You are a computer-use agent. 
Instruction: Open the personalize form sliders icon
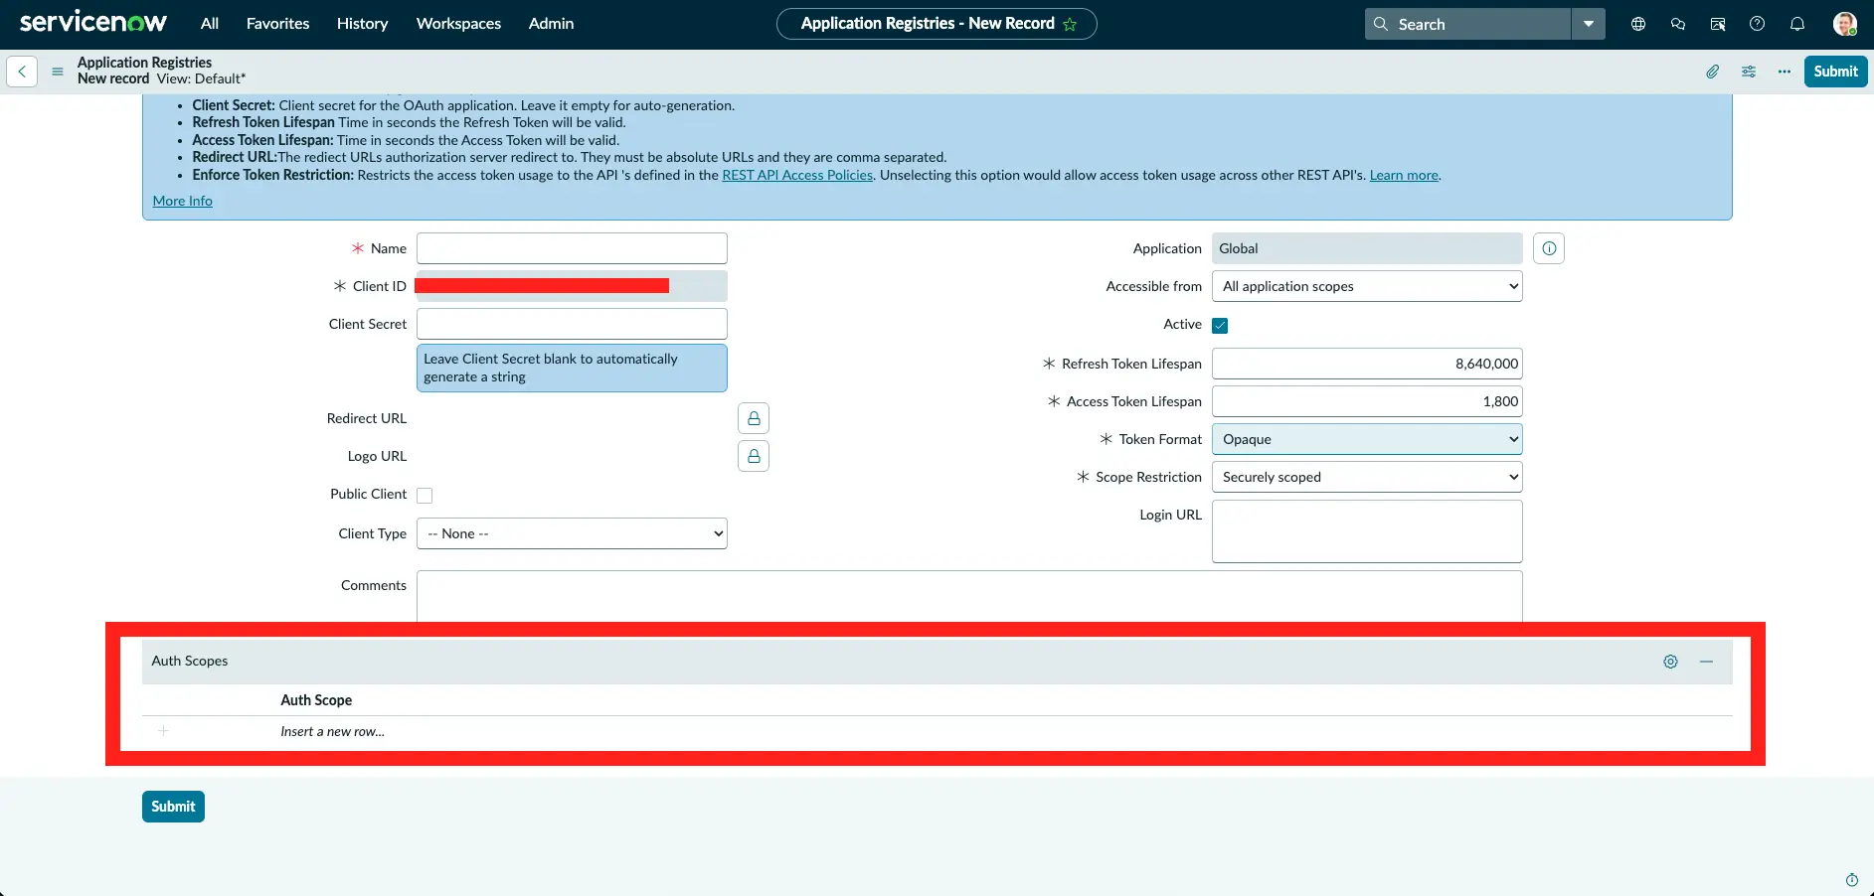pyautogui.click(x=1749, y=72)
